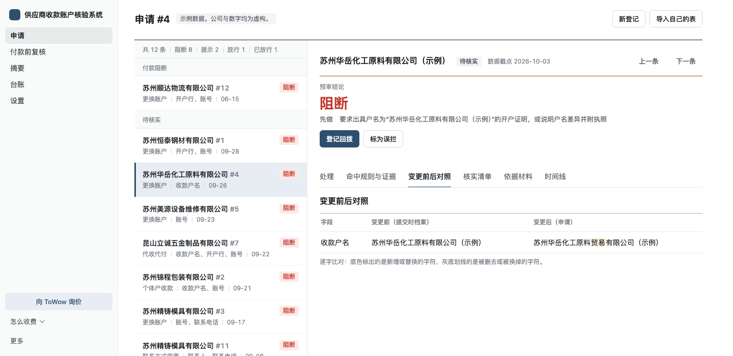The width and height of the screenshot is (733, 356).
Task: Filter list by 阻断 8
Action: pyautogui.click(x=183, y=50)
